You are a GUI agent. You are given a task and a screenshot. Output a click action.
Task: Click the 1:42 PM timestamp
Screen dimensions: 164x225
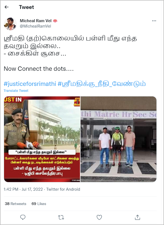(x=11, y=189)
